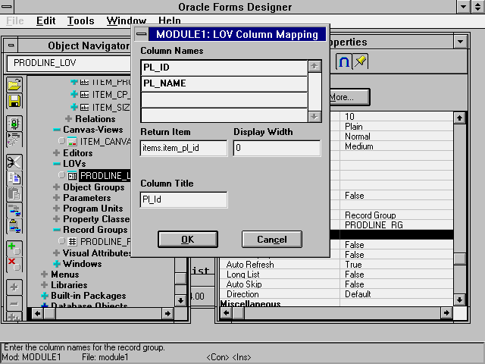This screenshot has width=485, height=364.
Task: Open the Tools menu
Action: click(80, 21)
